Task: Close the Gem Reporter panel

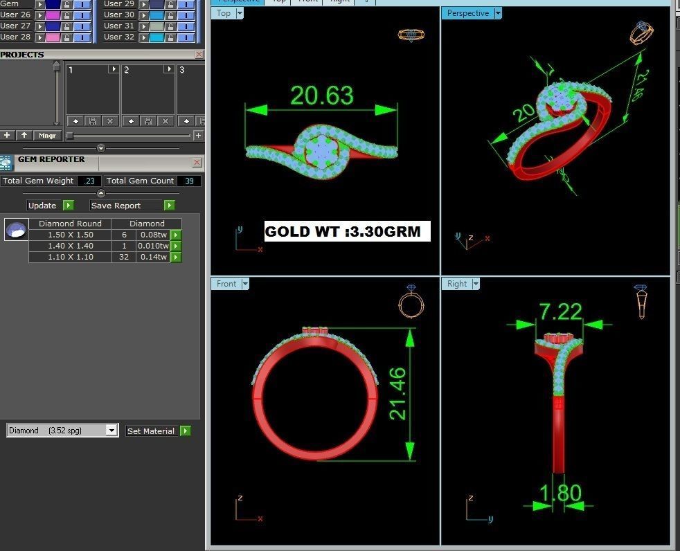Action: [x=197, y=162]
